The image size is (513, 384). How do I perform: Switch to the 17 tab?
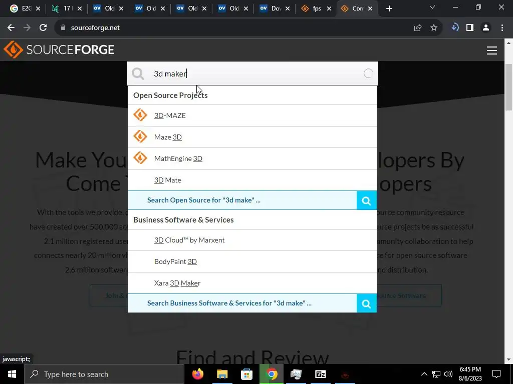tap(62, 9)
